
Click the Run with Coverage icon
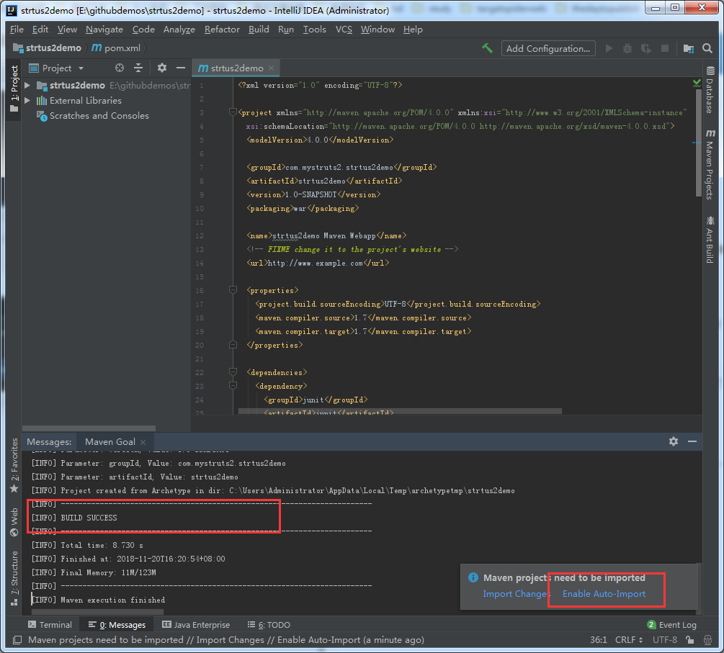tap(646, 48)
